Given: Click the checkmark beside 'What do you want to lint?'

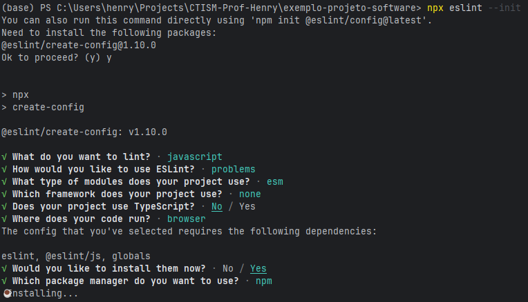Looking at the screenshot, I should [x=4, y=157].
